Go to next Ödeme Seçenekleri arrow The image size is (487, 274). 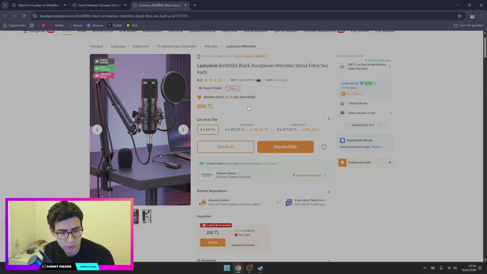tap(329, 191)
